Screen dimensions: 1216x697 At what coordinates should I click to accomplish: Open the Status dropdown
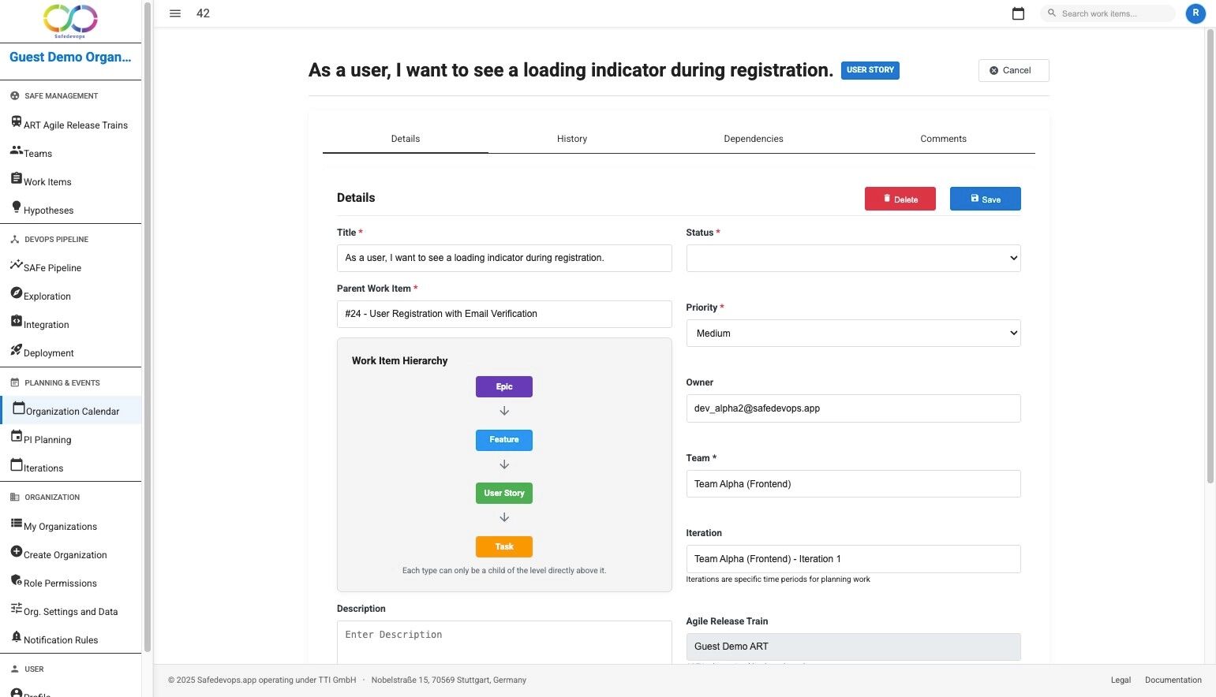(x=852, y=258)
